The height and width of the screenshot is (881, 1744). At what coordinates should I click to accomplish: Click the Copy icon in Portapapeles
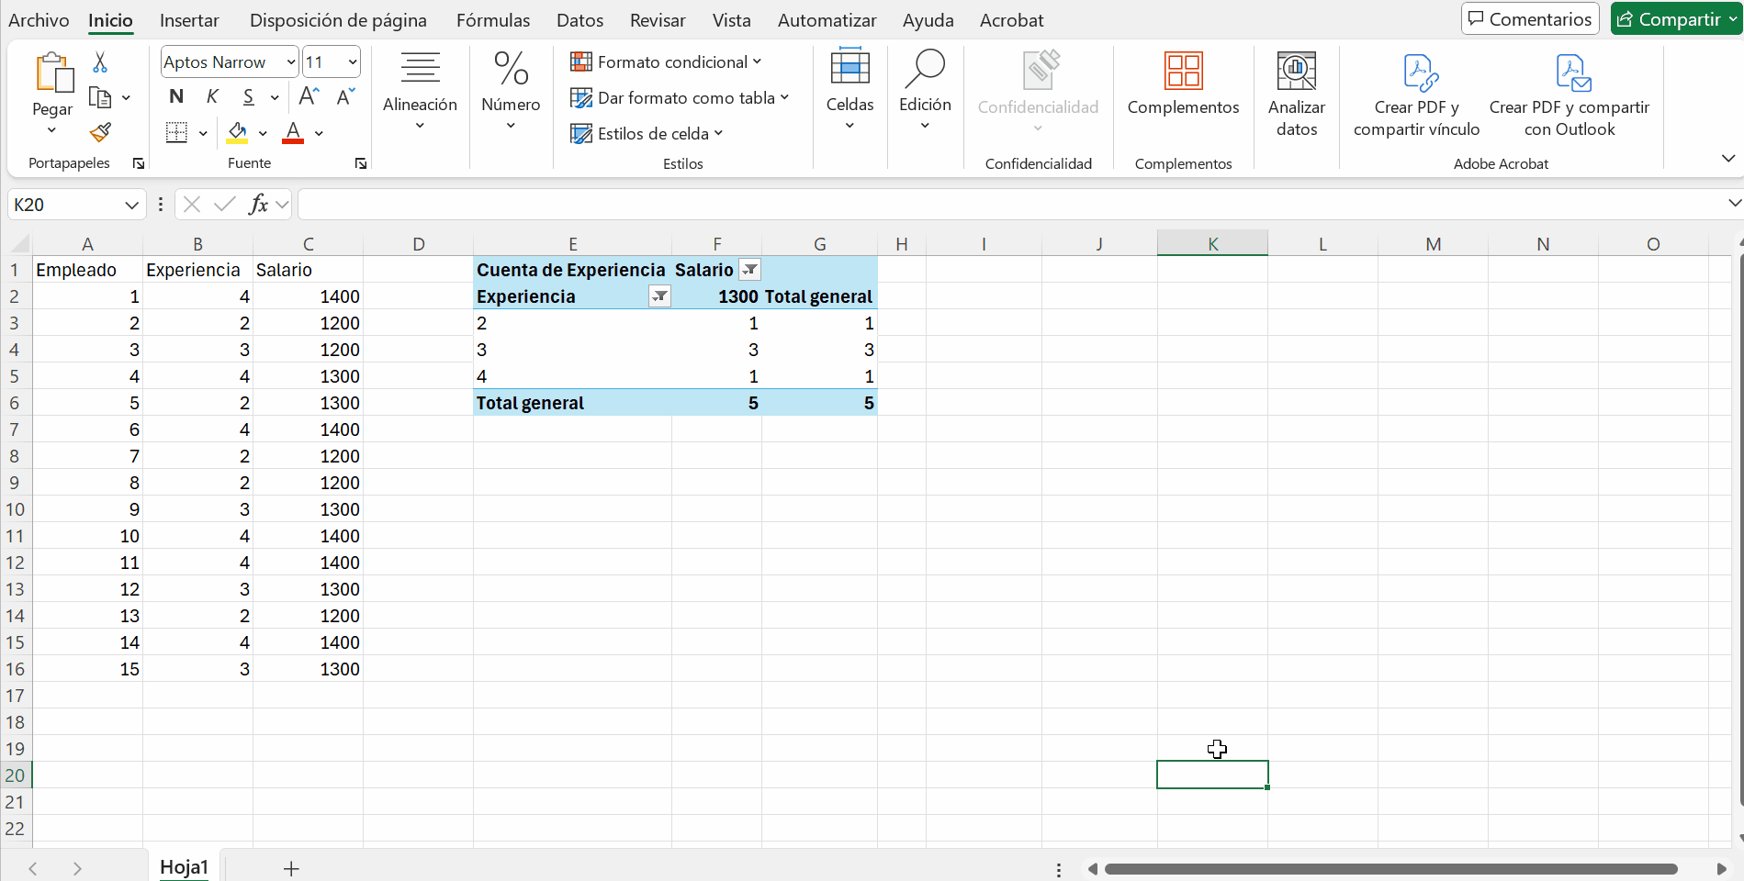click(99, 97)
